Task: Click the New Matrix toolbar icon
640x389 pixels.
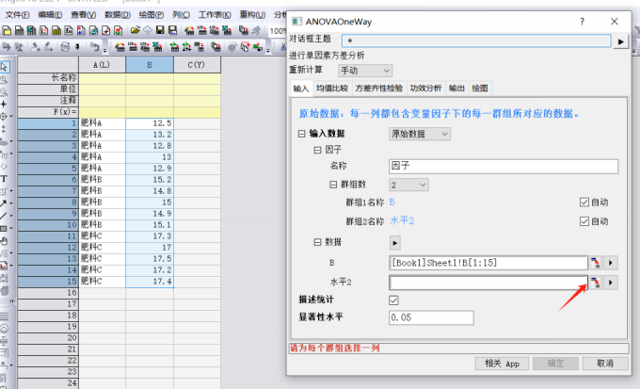Action: tap(56, 30)
